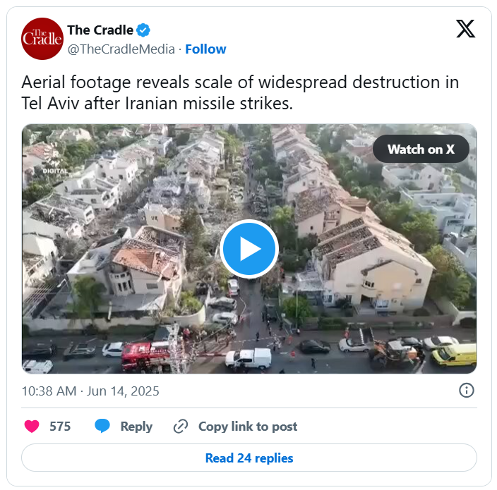The width and height of the screenshot is (497, 490).
Task: Open the 10:38 AM Jun 14 timestamp
Action: tap(90, 391)
